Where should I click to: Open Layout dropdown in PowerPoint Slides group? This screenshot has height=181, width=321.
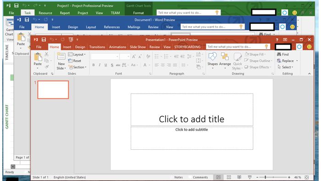[x=77, y=54]
